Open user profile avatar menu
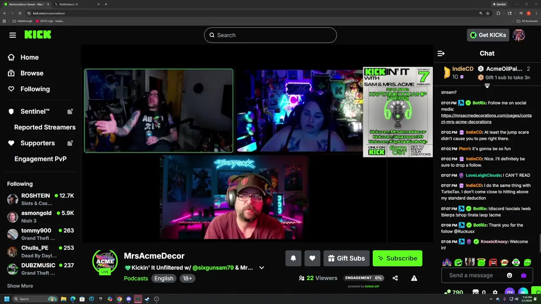Viewport: 541px width, 304px height. click(x=519, y=35)
